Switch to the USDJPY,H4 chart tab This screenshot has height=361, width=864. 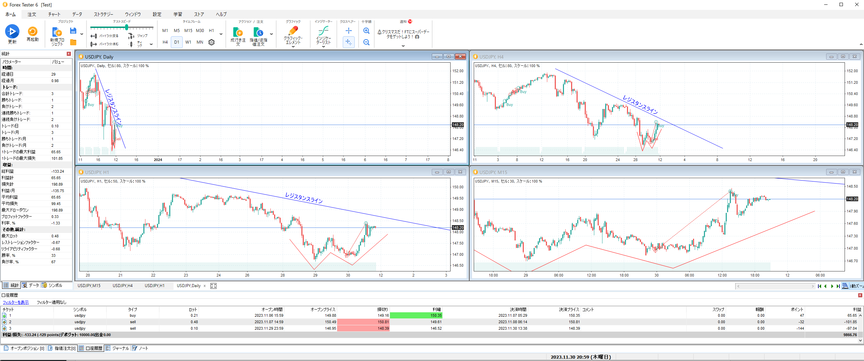pyautogui.click(x=123, y=286)
